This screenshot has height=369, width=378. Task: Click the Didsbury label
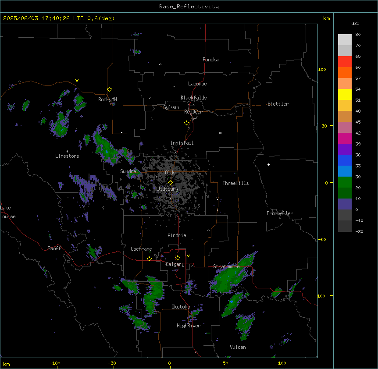coord(168,189)
